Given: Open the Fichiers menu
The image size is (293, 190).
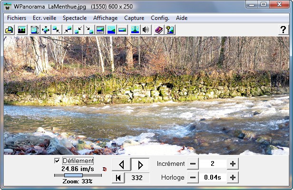Looking at the screenshot, I should (x=17, y=18).
